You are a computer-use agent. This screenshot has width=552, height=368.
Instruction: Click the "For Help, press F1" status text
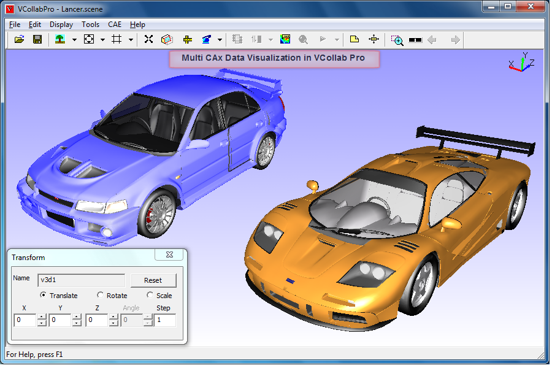click(x=34, y=355)
